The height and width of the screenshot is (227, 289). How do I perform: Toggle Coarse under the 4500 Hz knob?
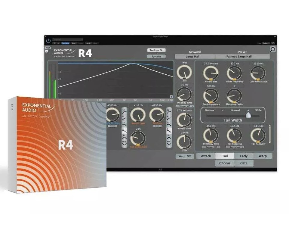[112, 126]
